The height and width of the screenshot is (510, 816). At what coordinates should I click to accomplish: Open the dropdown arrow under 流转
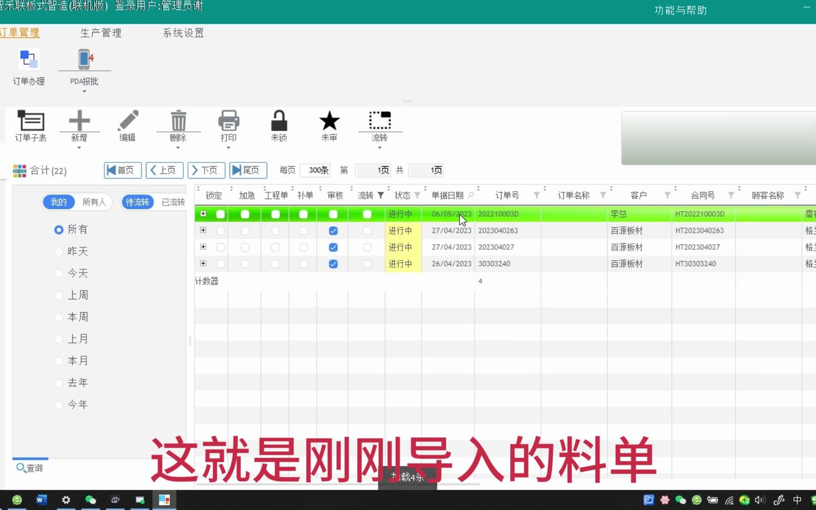[380, 148]
